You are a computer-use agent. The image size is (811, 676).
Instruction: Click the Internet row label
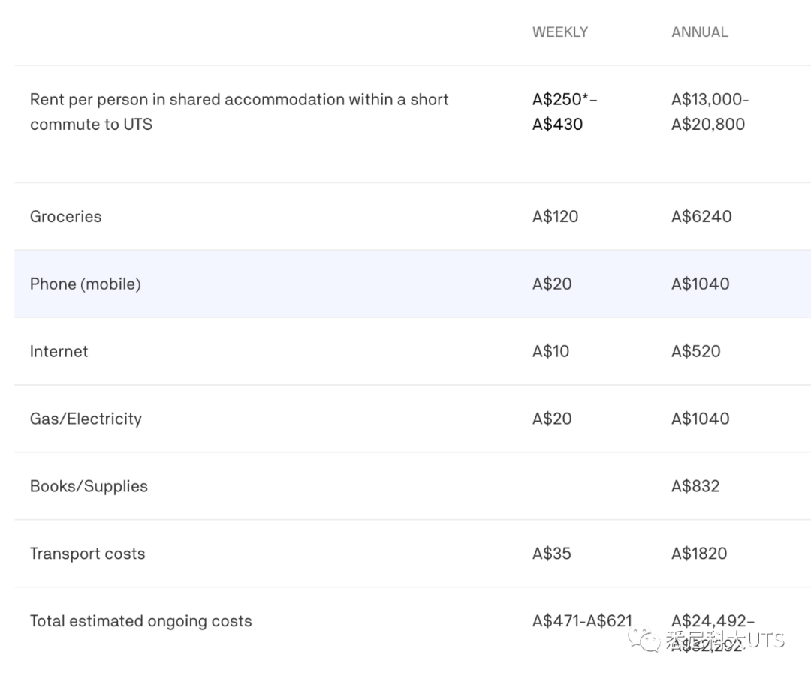[x=59, y=351]
